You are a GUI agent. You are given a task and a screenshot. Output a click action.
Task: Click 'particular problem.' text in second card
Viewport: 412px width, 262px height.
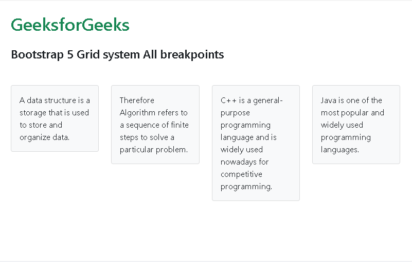(153, 150)
